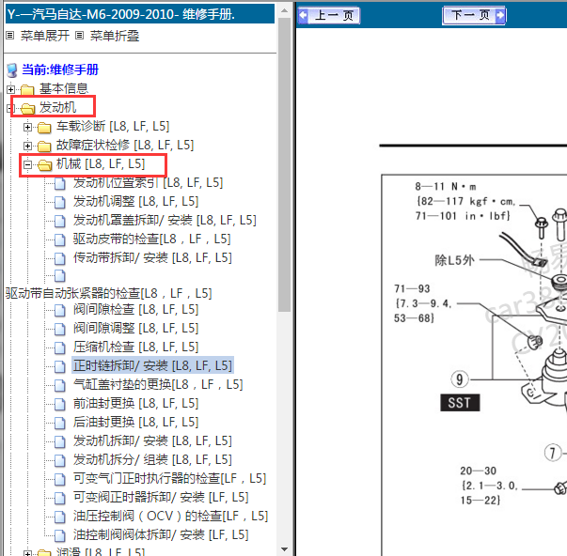Click page icon of 前油封更换
Viewport: 567px width, 556px height.
60,404
